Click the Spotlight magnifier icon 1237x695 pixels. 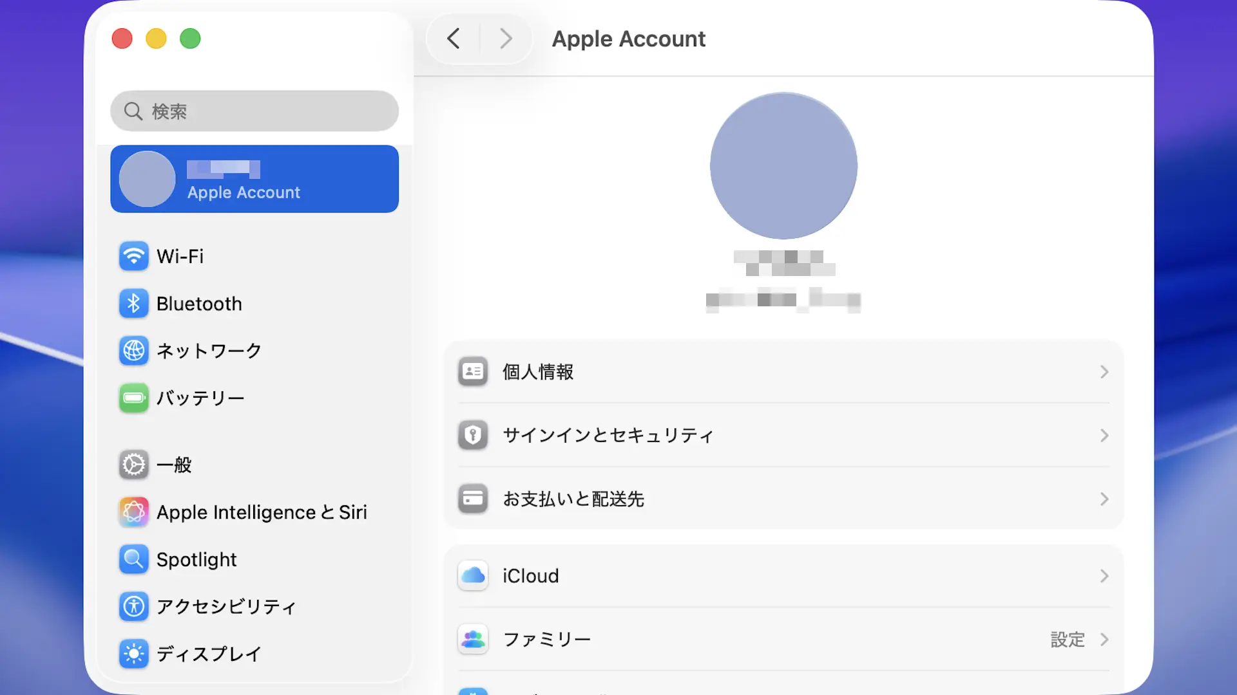click(x=133, y=559)
